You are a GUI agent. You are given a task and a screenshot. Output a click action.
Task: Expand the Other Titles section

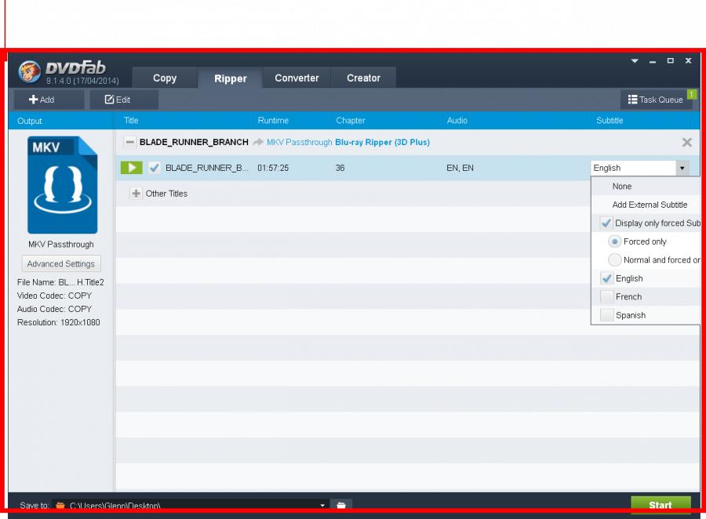point(136,194)
